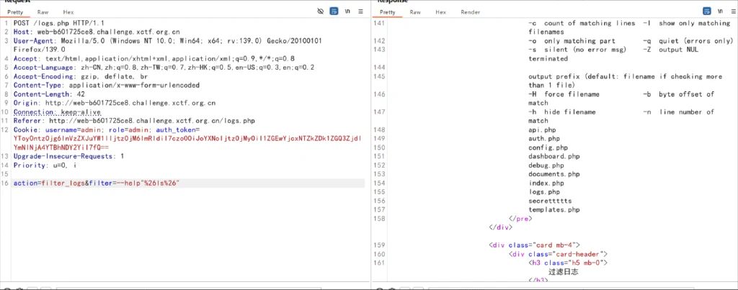The width and height of the screenshot is (738, 290).
Task: Click the 'Upgrade-Insecure-Requests: 1' line
Action: [x=68, y=156]
